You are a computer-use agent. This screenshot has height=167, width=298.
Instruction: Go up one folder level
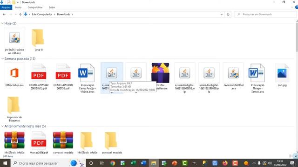point(20,14)
